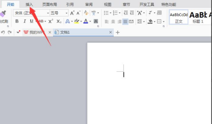Clear formatting with eraser icon
212x124 pixels.
click(86, 13)
